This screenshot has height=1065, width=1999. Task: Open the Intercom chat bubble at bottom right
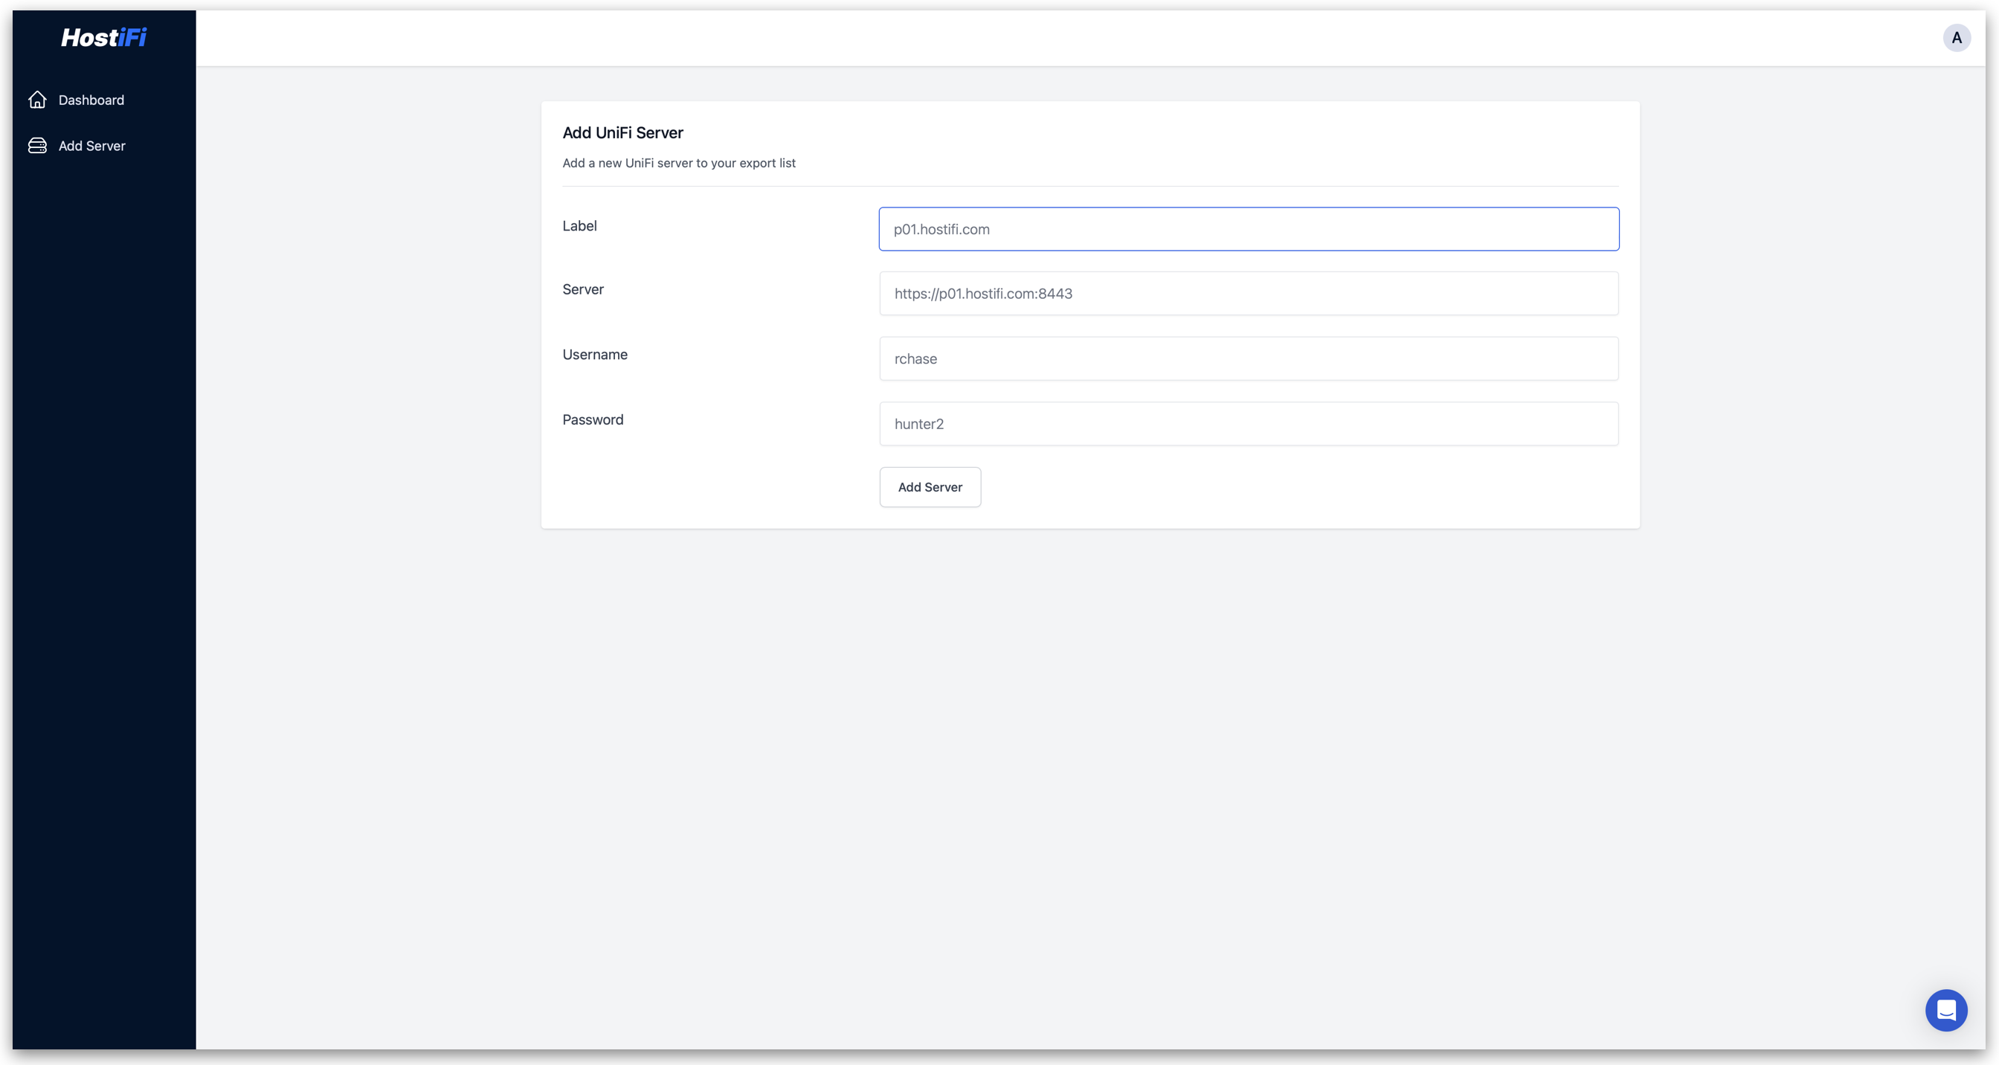coord(1945,1010)
